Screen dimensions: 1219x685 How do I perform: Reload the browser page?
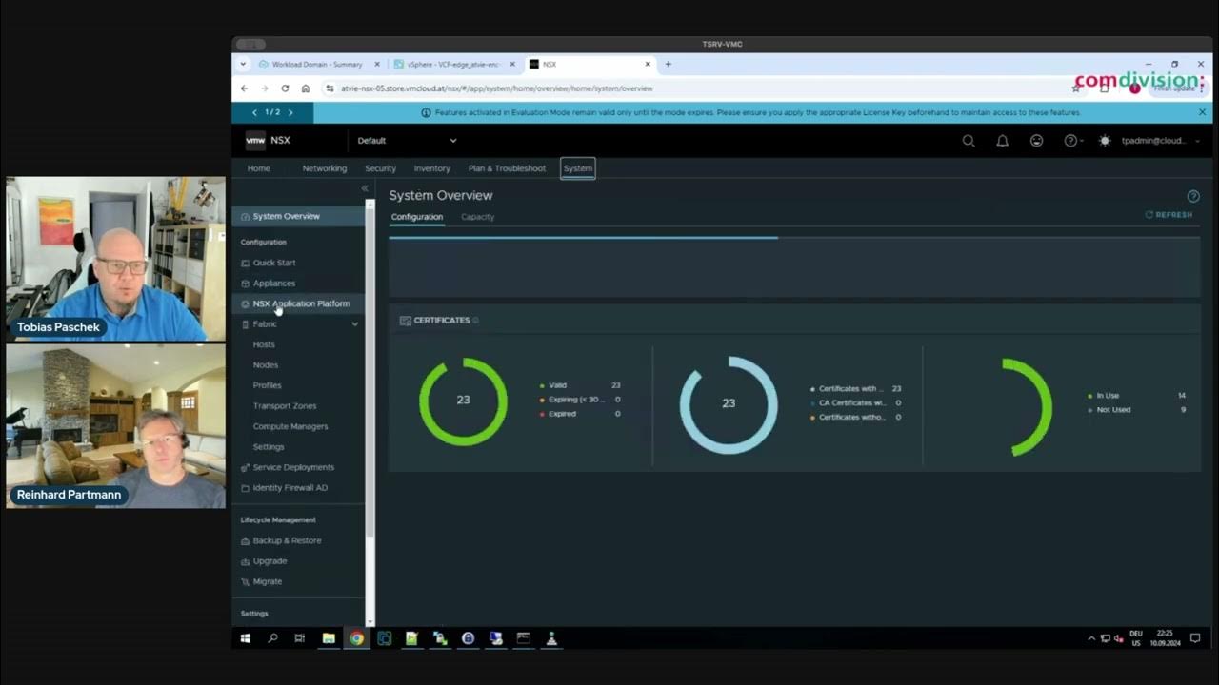tap(285, 88)
